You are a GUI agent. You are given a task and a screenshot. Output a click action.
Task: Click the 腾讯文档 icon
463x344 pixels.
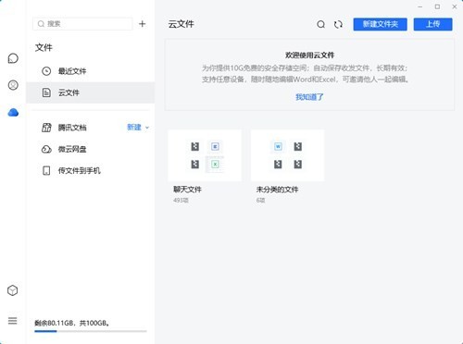click(x=46, y=128)
